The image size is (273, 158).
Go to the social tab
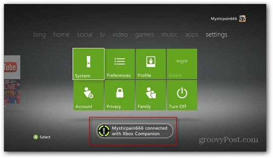point(85,34)
